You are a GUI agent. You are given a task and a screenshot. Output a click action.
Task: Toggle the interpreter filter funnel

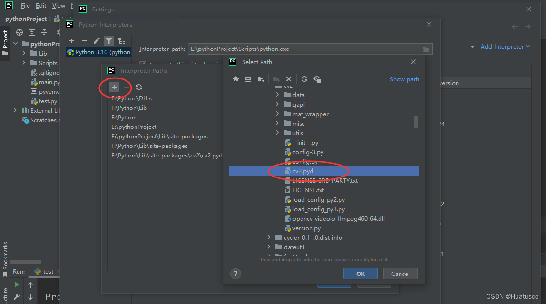[x=108, y=41]
